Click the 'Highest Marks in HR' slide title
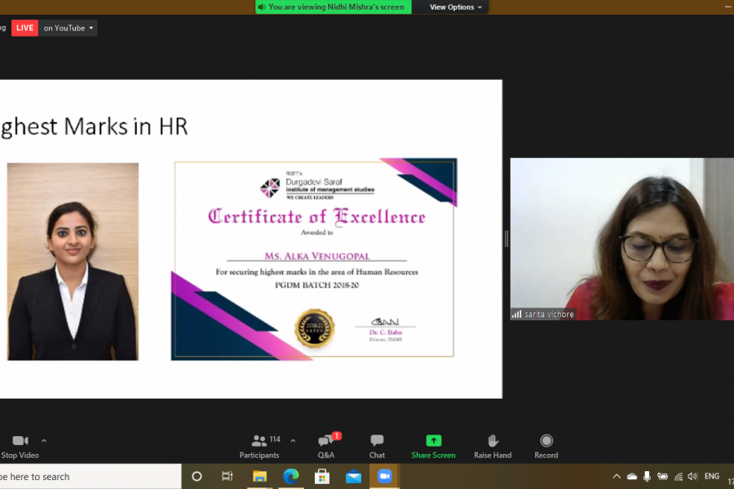The height and width of the screenshot is (489, 734). tap(94, 127)
